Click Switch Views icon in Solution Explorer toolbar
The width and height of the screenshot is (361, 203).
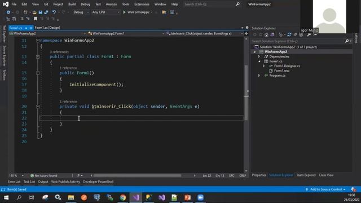click(272, 35)
